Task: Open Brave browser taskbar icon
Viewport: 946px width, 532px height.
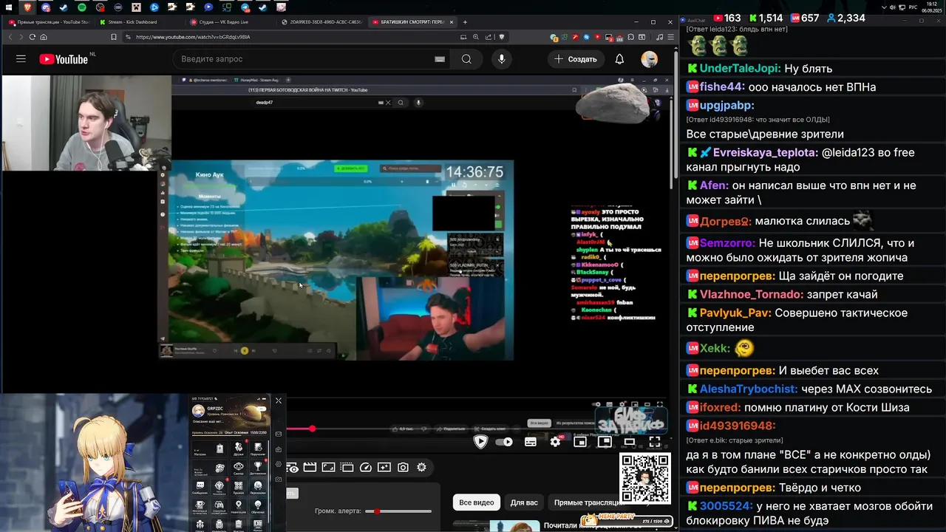Action: point(27,7)
